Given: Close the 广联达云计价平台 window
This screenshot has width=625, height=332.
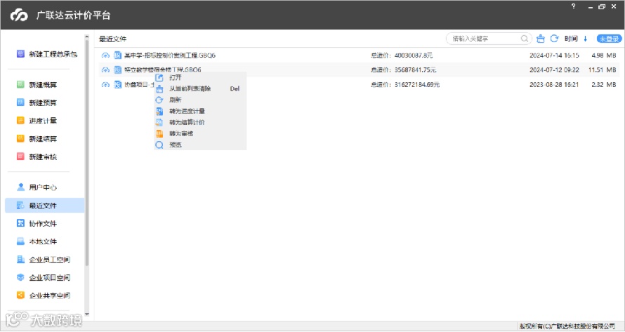Looking at the screenshot, I should 614,7.
